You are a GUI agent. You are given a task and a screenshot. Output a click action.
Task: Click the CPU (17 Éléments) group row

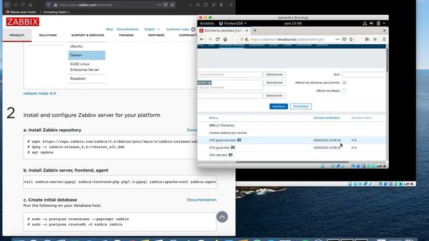(292, 125)
